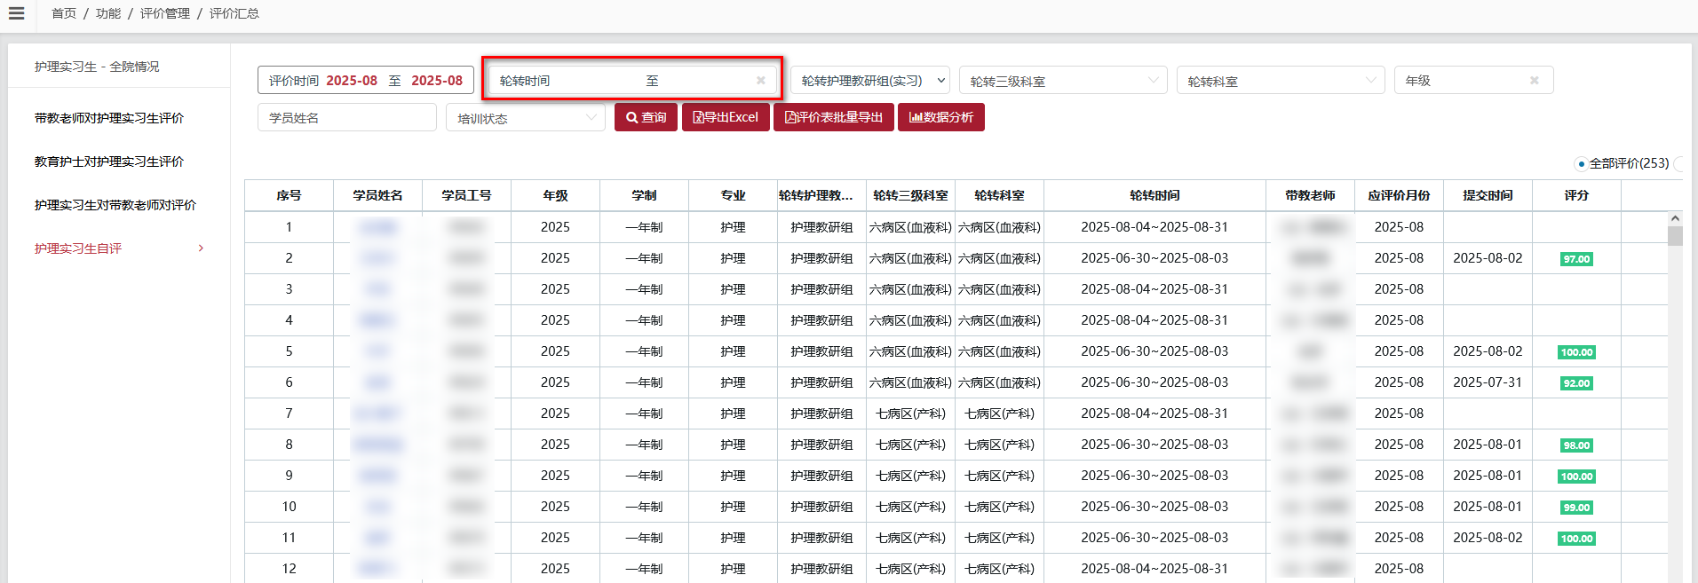Click the table's vertical scrollbar up arrow
Image resolution: width=1698 pixels, height=583 pixels.
pyautogui.click(x=1675, y=218)
